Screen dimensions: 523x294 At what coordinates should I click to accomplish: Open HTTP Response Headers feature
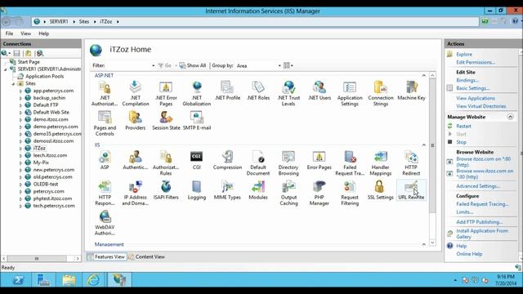click(x=105, y=194)
